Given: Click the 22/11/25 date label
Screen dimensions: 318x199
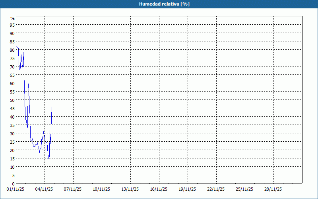Looking at the screenshot, I should pos(216,189).
